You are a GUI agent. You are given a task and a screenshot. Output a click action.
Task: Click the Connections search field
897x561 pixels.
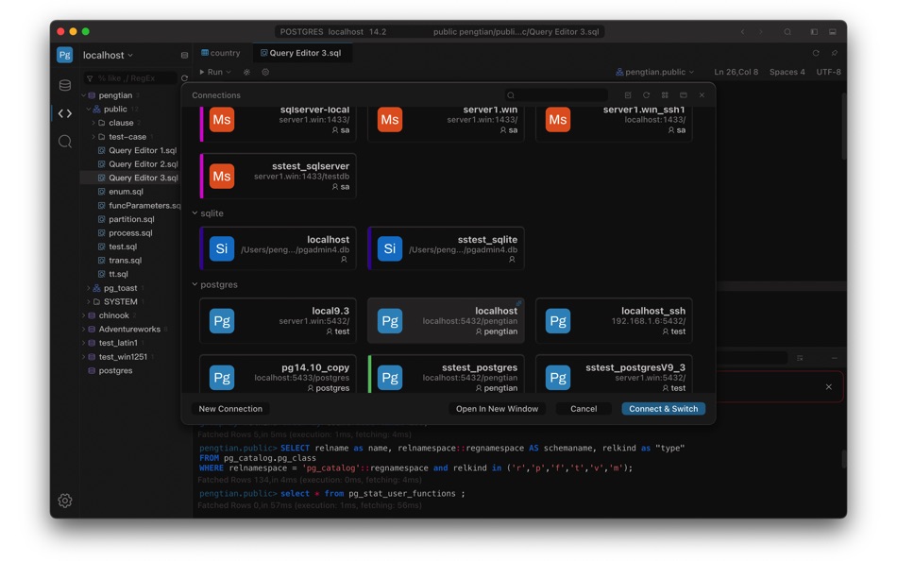[x=557, y=95]
